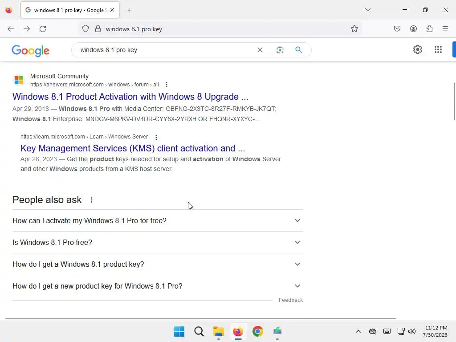Screen dimensions: 456x342
Task: Open more options for the learn.microsoft.com result
Action: [x=156, y=137]
